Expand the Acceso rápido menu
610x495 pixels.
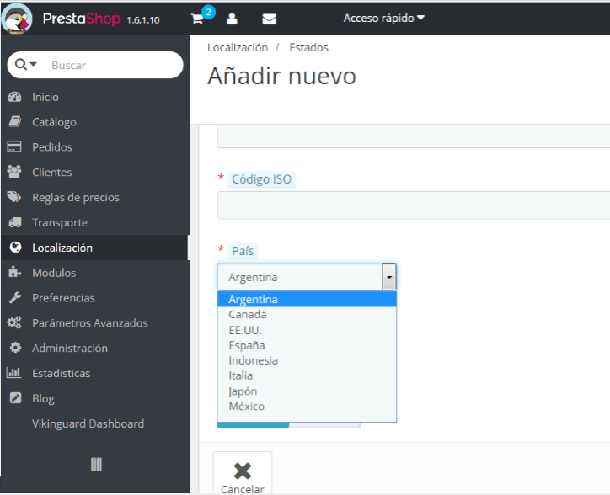click(383, 18)
